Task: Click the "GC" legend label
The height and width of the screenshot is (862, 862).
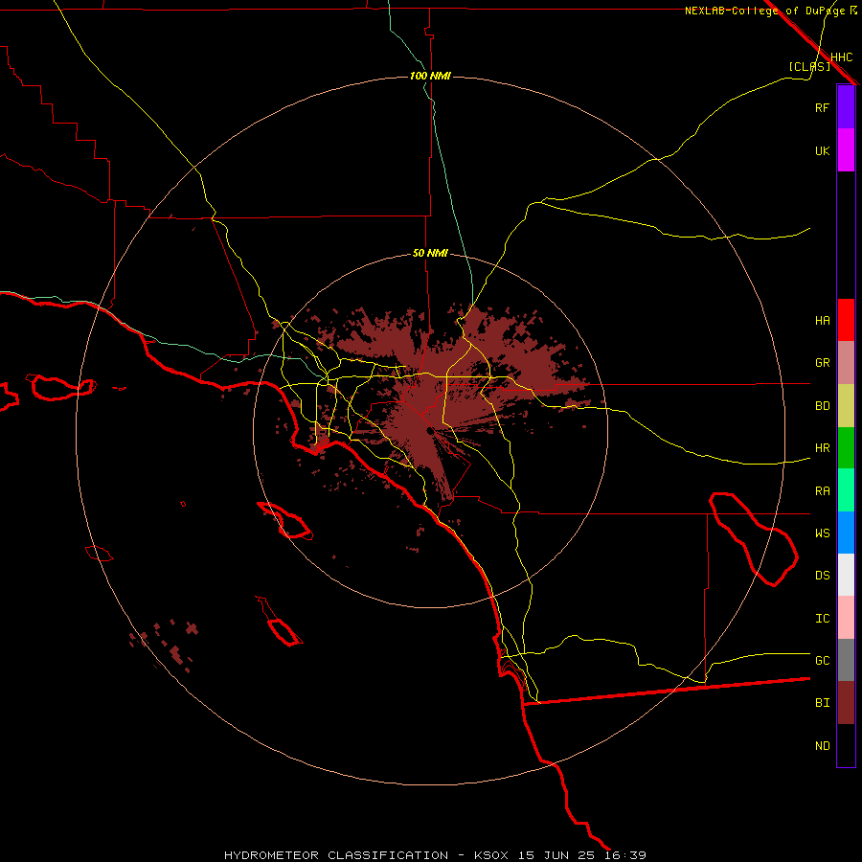Action: pyautogui.click(x=822, y=661)
